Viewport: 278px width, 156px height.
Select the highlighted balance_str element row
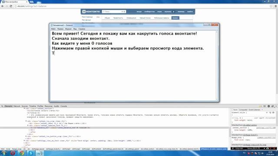click(x=115, y=127)
